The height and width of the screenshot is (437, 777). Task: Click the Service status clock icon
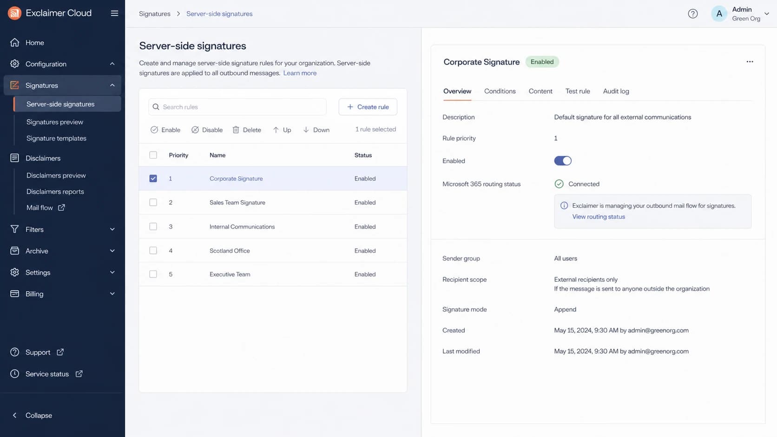(14, 373)
